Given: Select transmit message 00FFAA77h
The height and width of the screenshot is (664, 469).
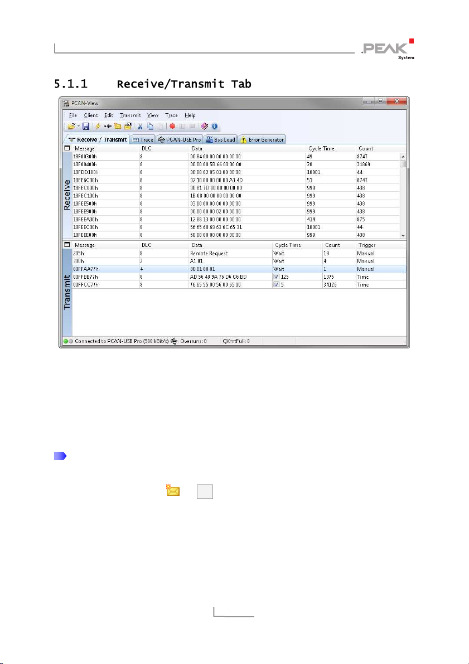Looking at the screenshot, I should click(x=85, y=269).
